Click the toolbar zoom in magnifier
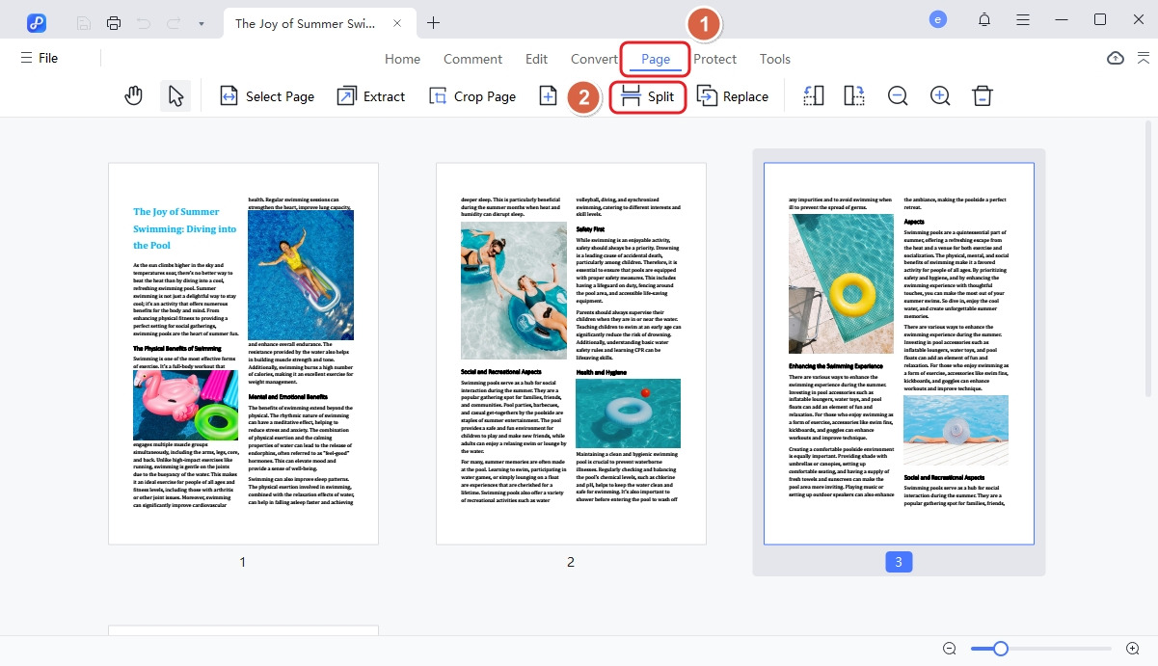The image size is (1158, 666). 940,95
